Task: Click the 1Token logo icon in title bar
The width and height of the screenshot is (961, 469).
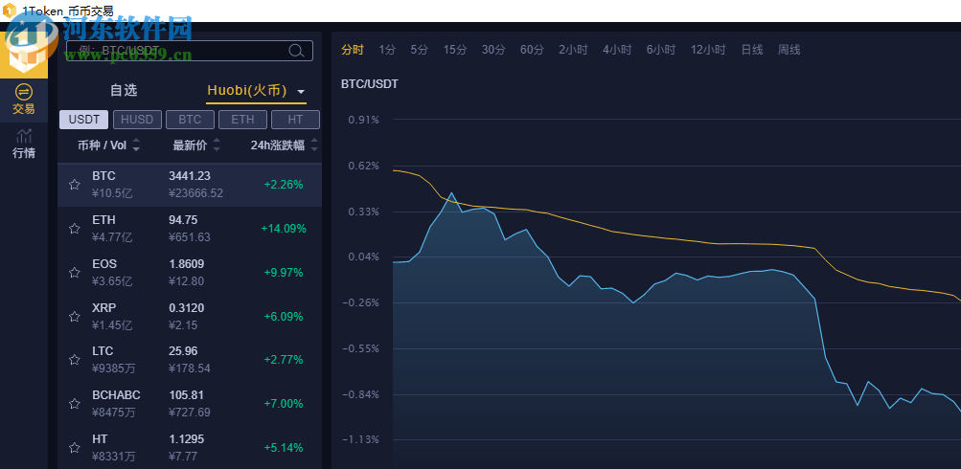Action: click(x=10, y=11)
